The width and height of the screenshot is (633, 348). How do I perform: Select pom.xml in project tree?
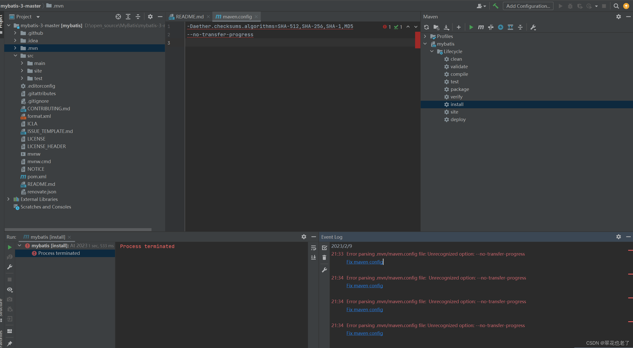coord(37,177)
